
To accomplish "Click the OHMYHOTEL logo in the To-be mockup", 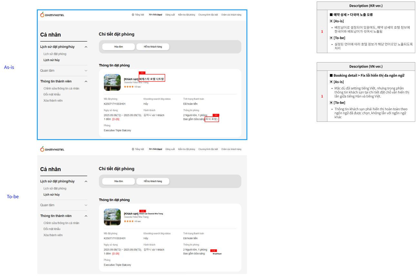I will (52, 149).
